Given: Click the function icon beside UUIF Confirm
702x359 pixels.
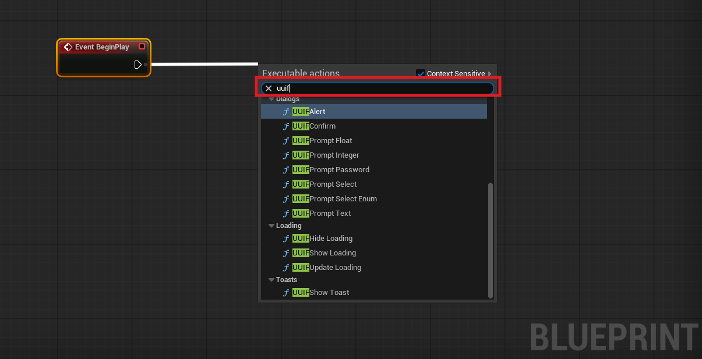Looking at the screenshot, I should pos(286,126).
